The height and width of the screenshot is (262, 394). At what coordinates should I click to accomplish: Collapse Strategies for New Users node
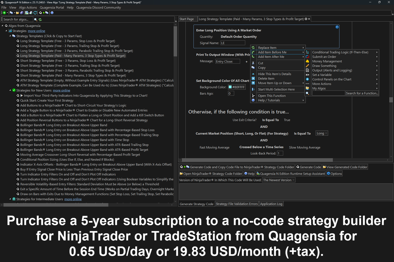pos(10,90)
